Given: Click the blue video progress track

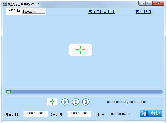Looking at the screenshot, I should coord(84,92).
